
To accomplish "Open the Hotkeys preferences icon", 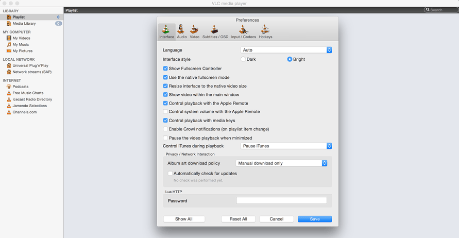I will 265,29.
